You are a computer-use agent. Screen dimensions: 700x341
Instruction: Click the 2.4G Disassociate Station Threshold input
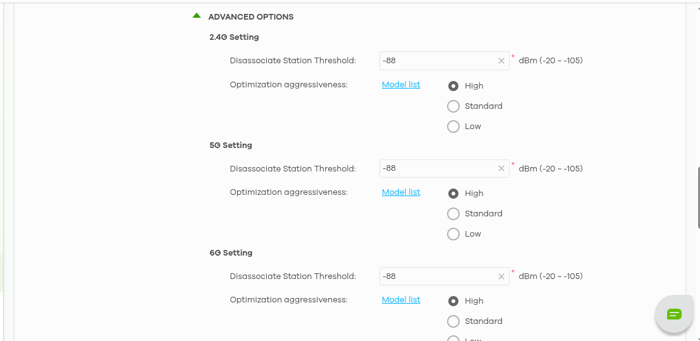(436, 61)
